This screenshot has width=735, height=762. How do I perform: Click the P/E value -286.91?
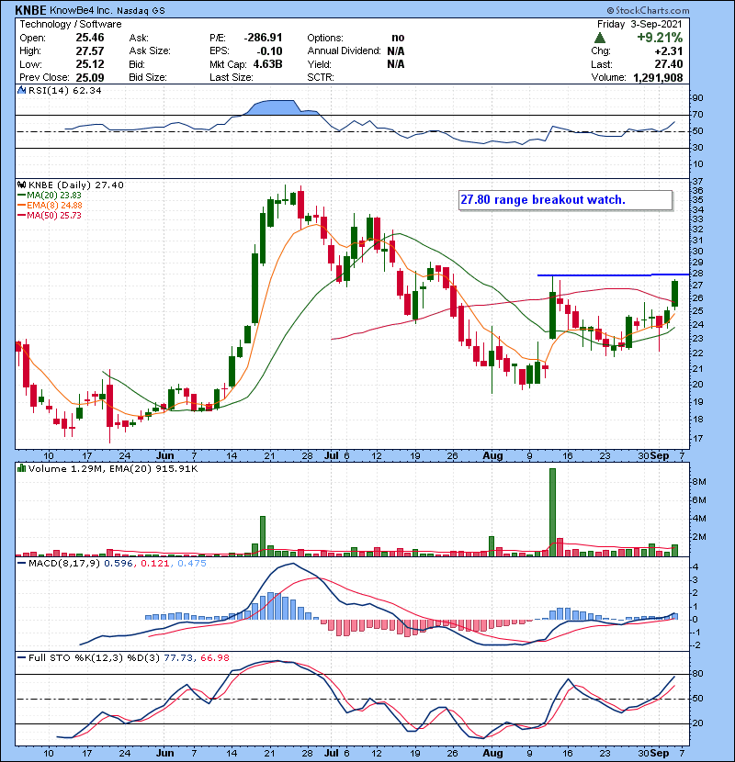click(263, 38)
